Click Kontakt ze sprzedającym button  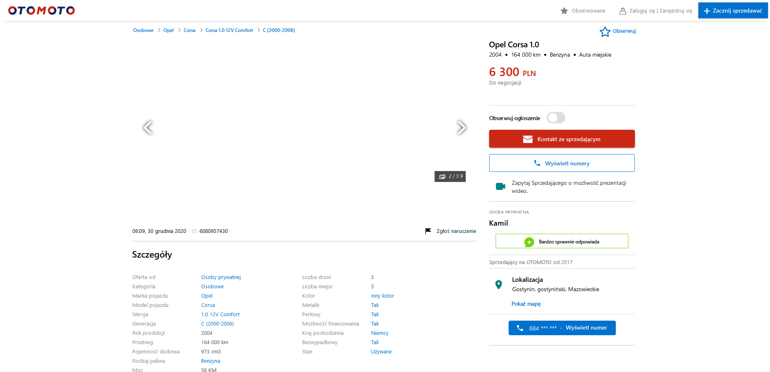tap(562, 139)
